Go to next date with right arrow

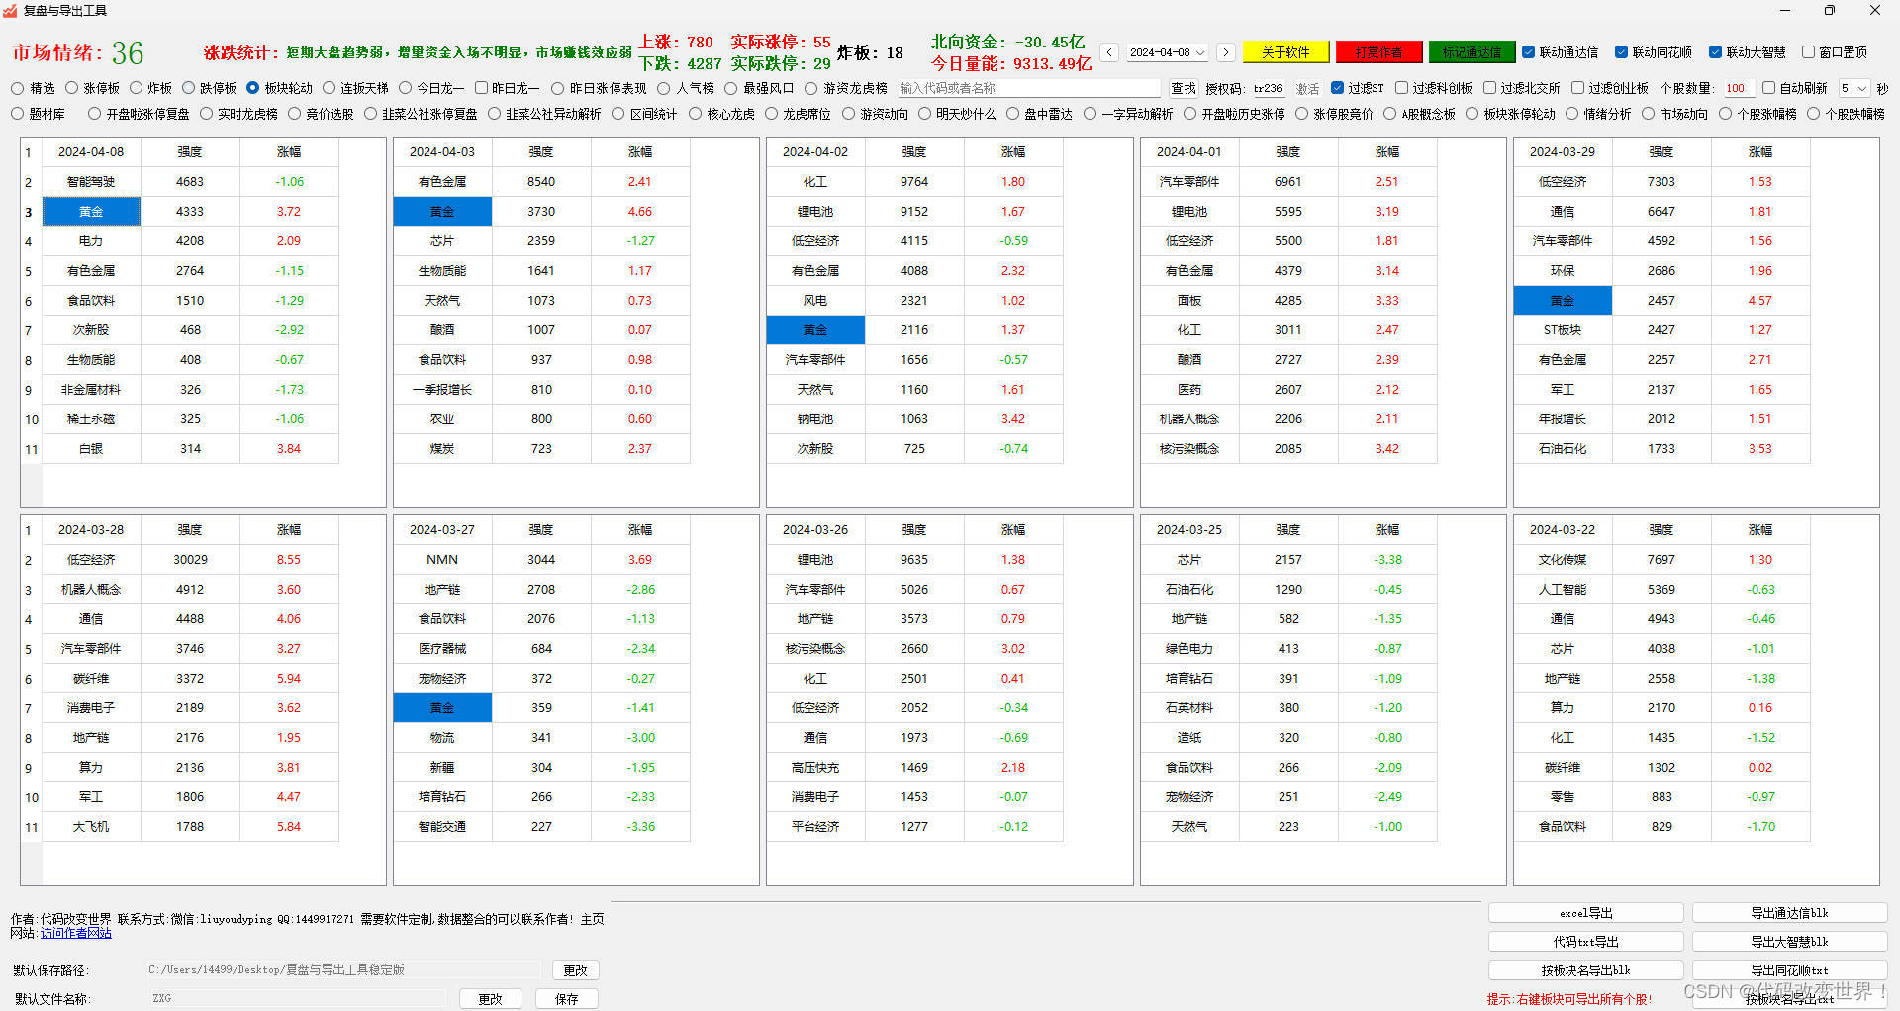pos(1226,52)
